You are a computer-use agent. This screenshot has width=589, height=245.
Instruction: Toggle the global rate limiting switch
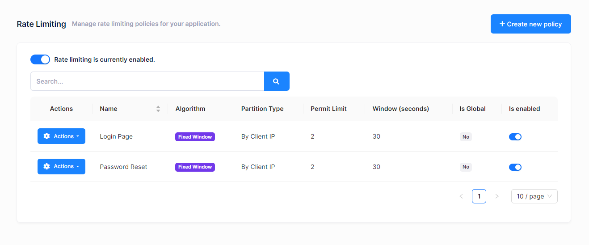[40, 59]
